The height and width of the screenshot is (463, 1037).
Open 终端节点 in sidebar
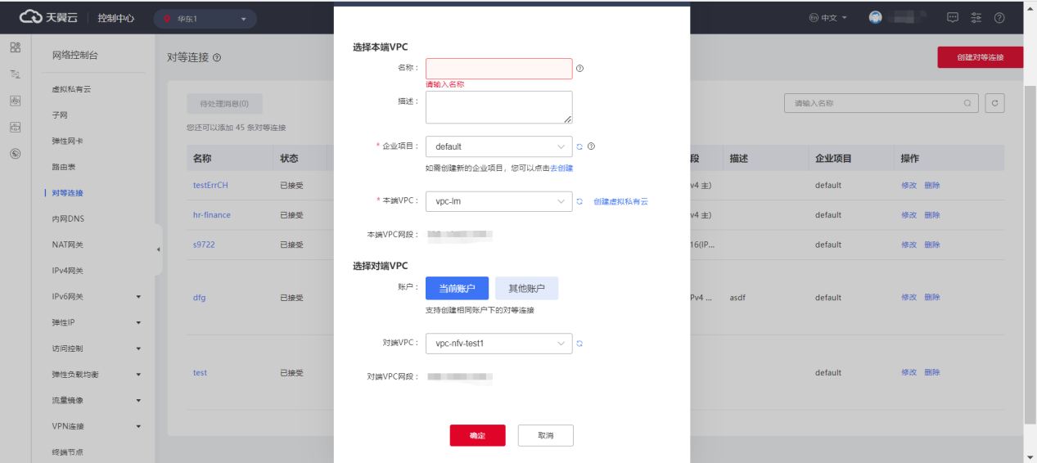tap(67, 452)
